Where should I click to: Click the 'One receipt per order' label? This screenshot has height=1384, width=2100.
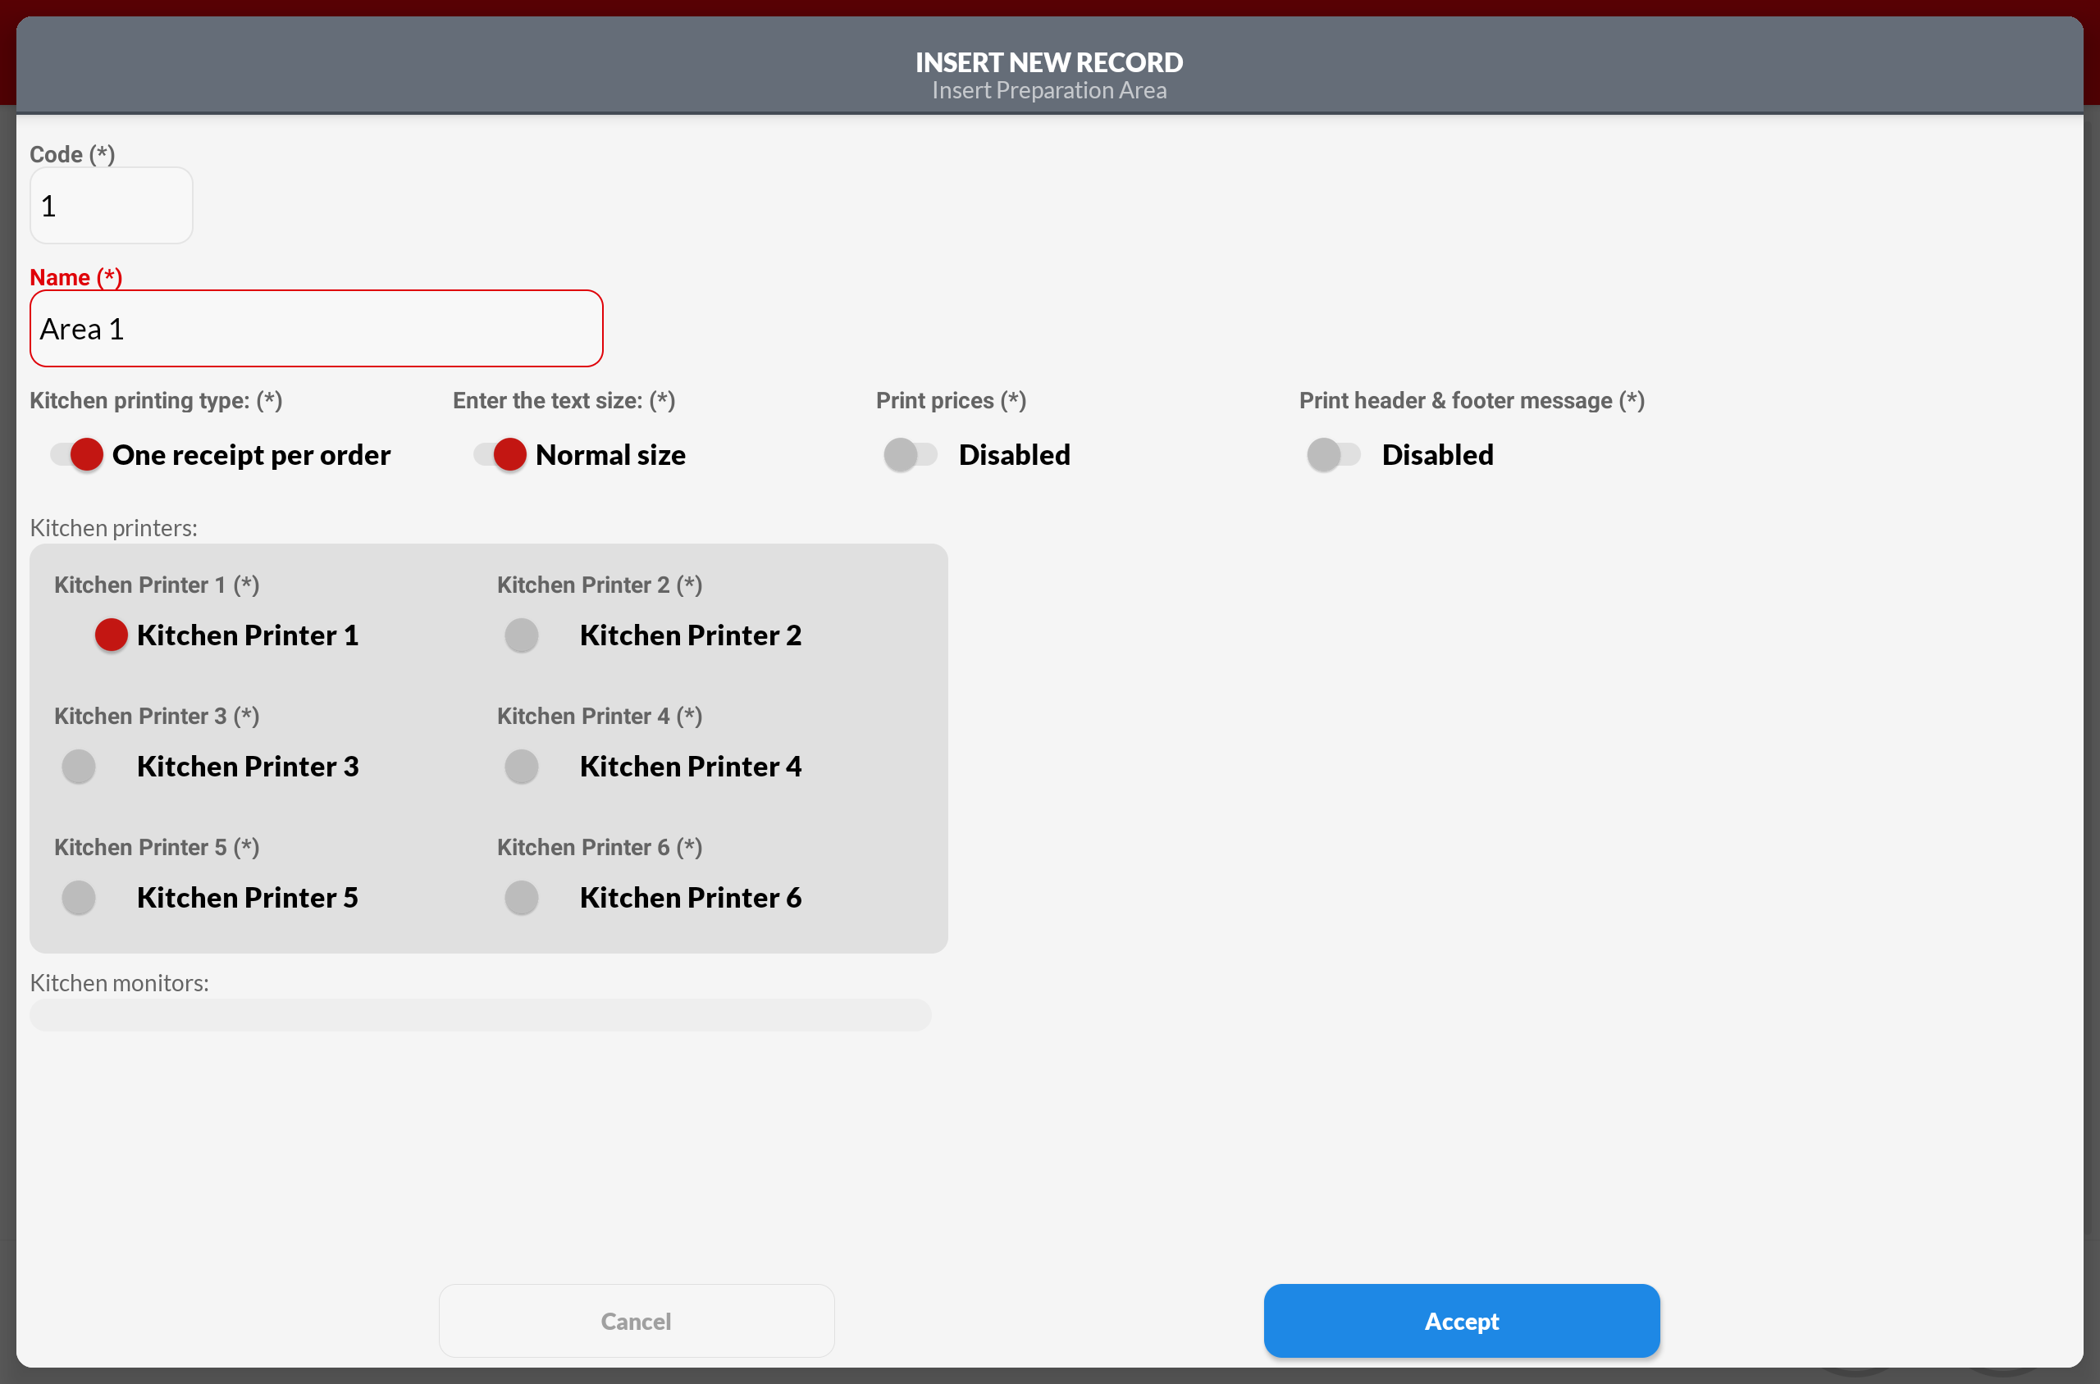click(x=251, y=454)
